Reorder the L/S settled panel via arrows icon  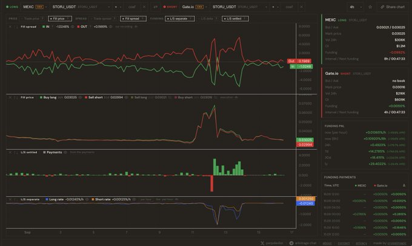[x=16, y=153]
